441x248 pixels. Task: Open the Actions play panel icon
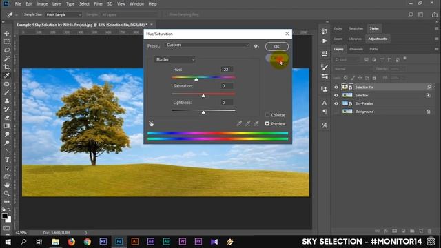click(325, 41)
